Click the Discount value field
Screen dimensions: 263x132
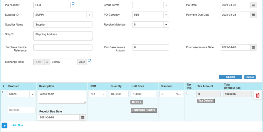point(167,94)
